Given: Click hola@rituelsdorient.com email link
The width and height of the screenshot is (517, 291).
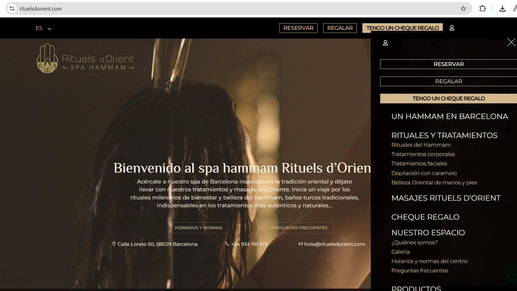Looking at the screenshot, I should (x=335, y=244).
